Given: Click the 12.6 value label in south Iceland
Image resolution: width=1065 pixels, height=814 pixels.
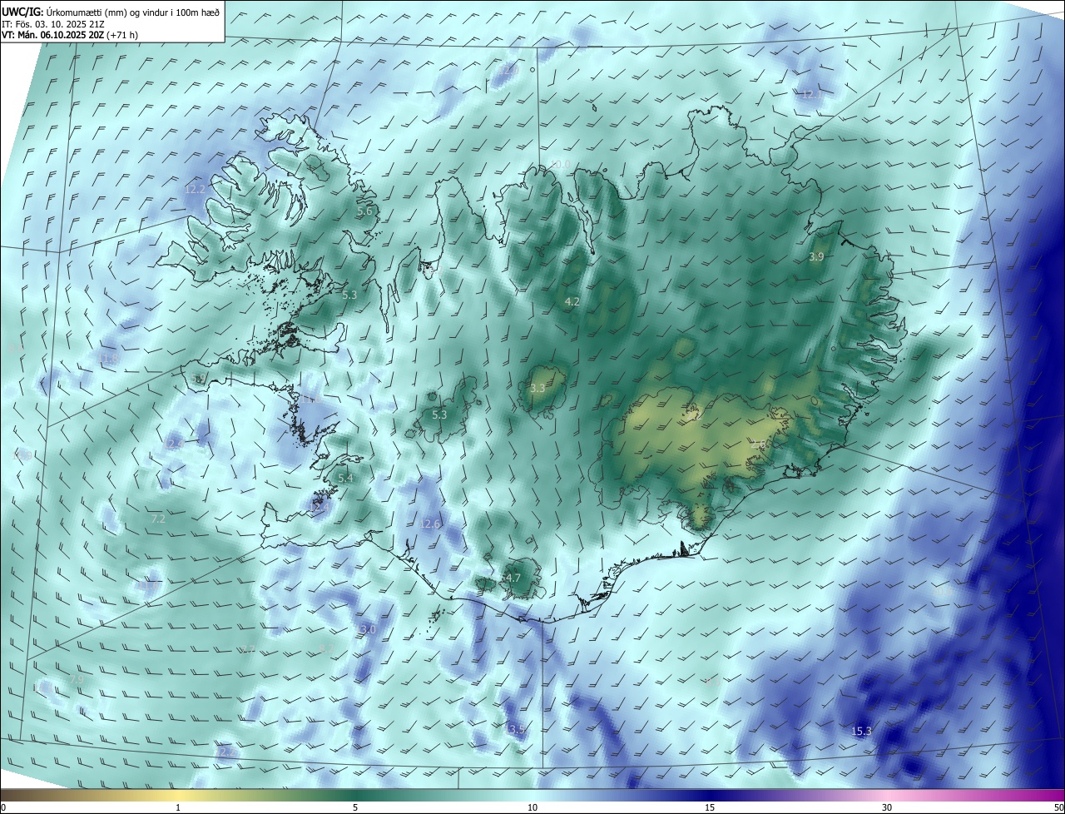Looking at the screenshot, I should (x=429, y=524).
